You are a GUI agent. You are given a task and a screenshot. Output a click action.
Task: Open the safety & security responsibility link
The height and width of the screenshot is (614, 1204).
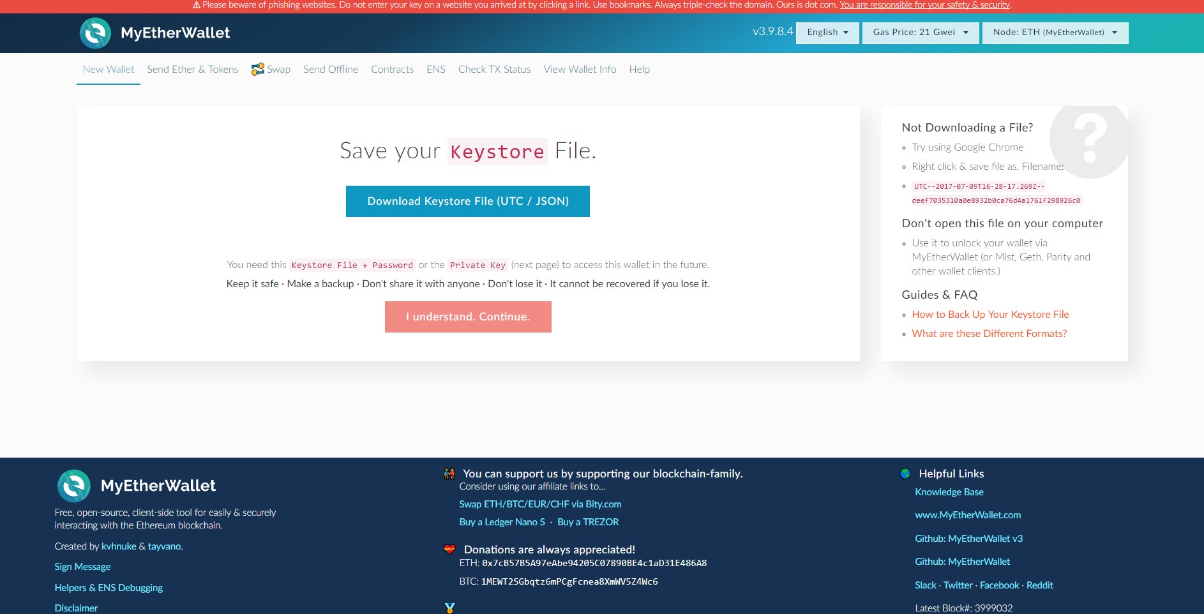click(925, 5)
